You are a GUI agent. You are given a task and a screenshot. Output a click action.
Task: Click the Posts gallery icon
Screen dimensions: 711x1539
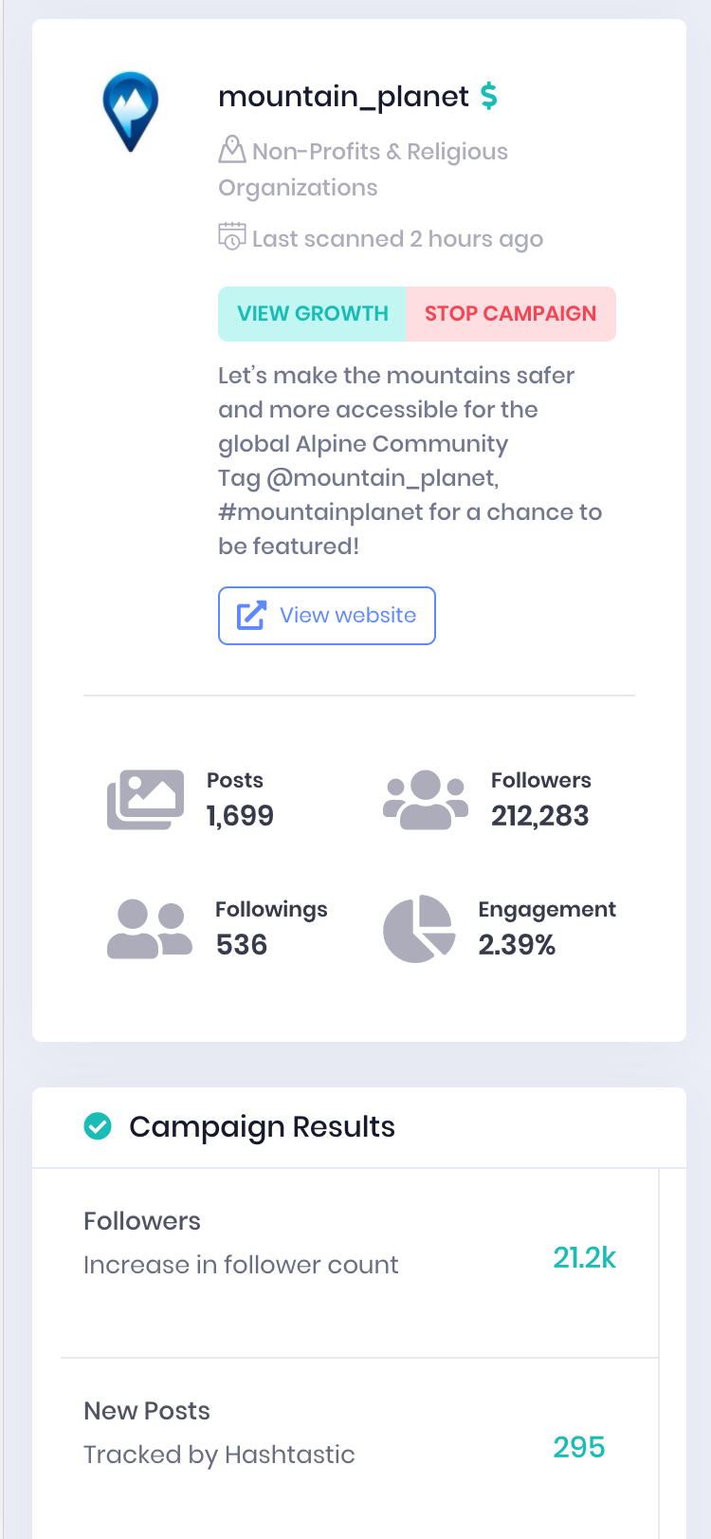click(146, 799)
